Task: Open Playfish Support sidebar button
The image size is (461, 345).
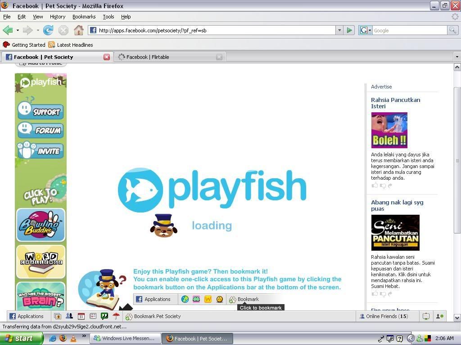Action: point(41,111)
